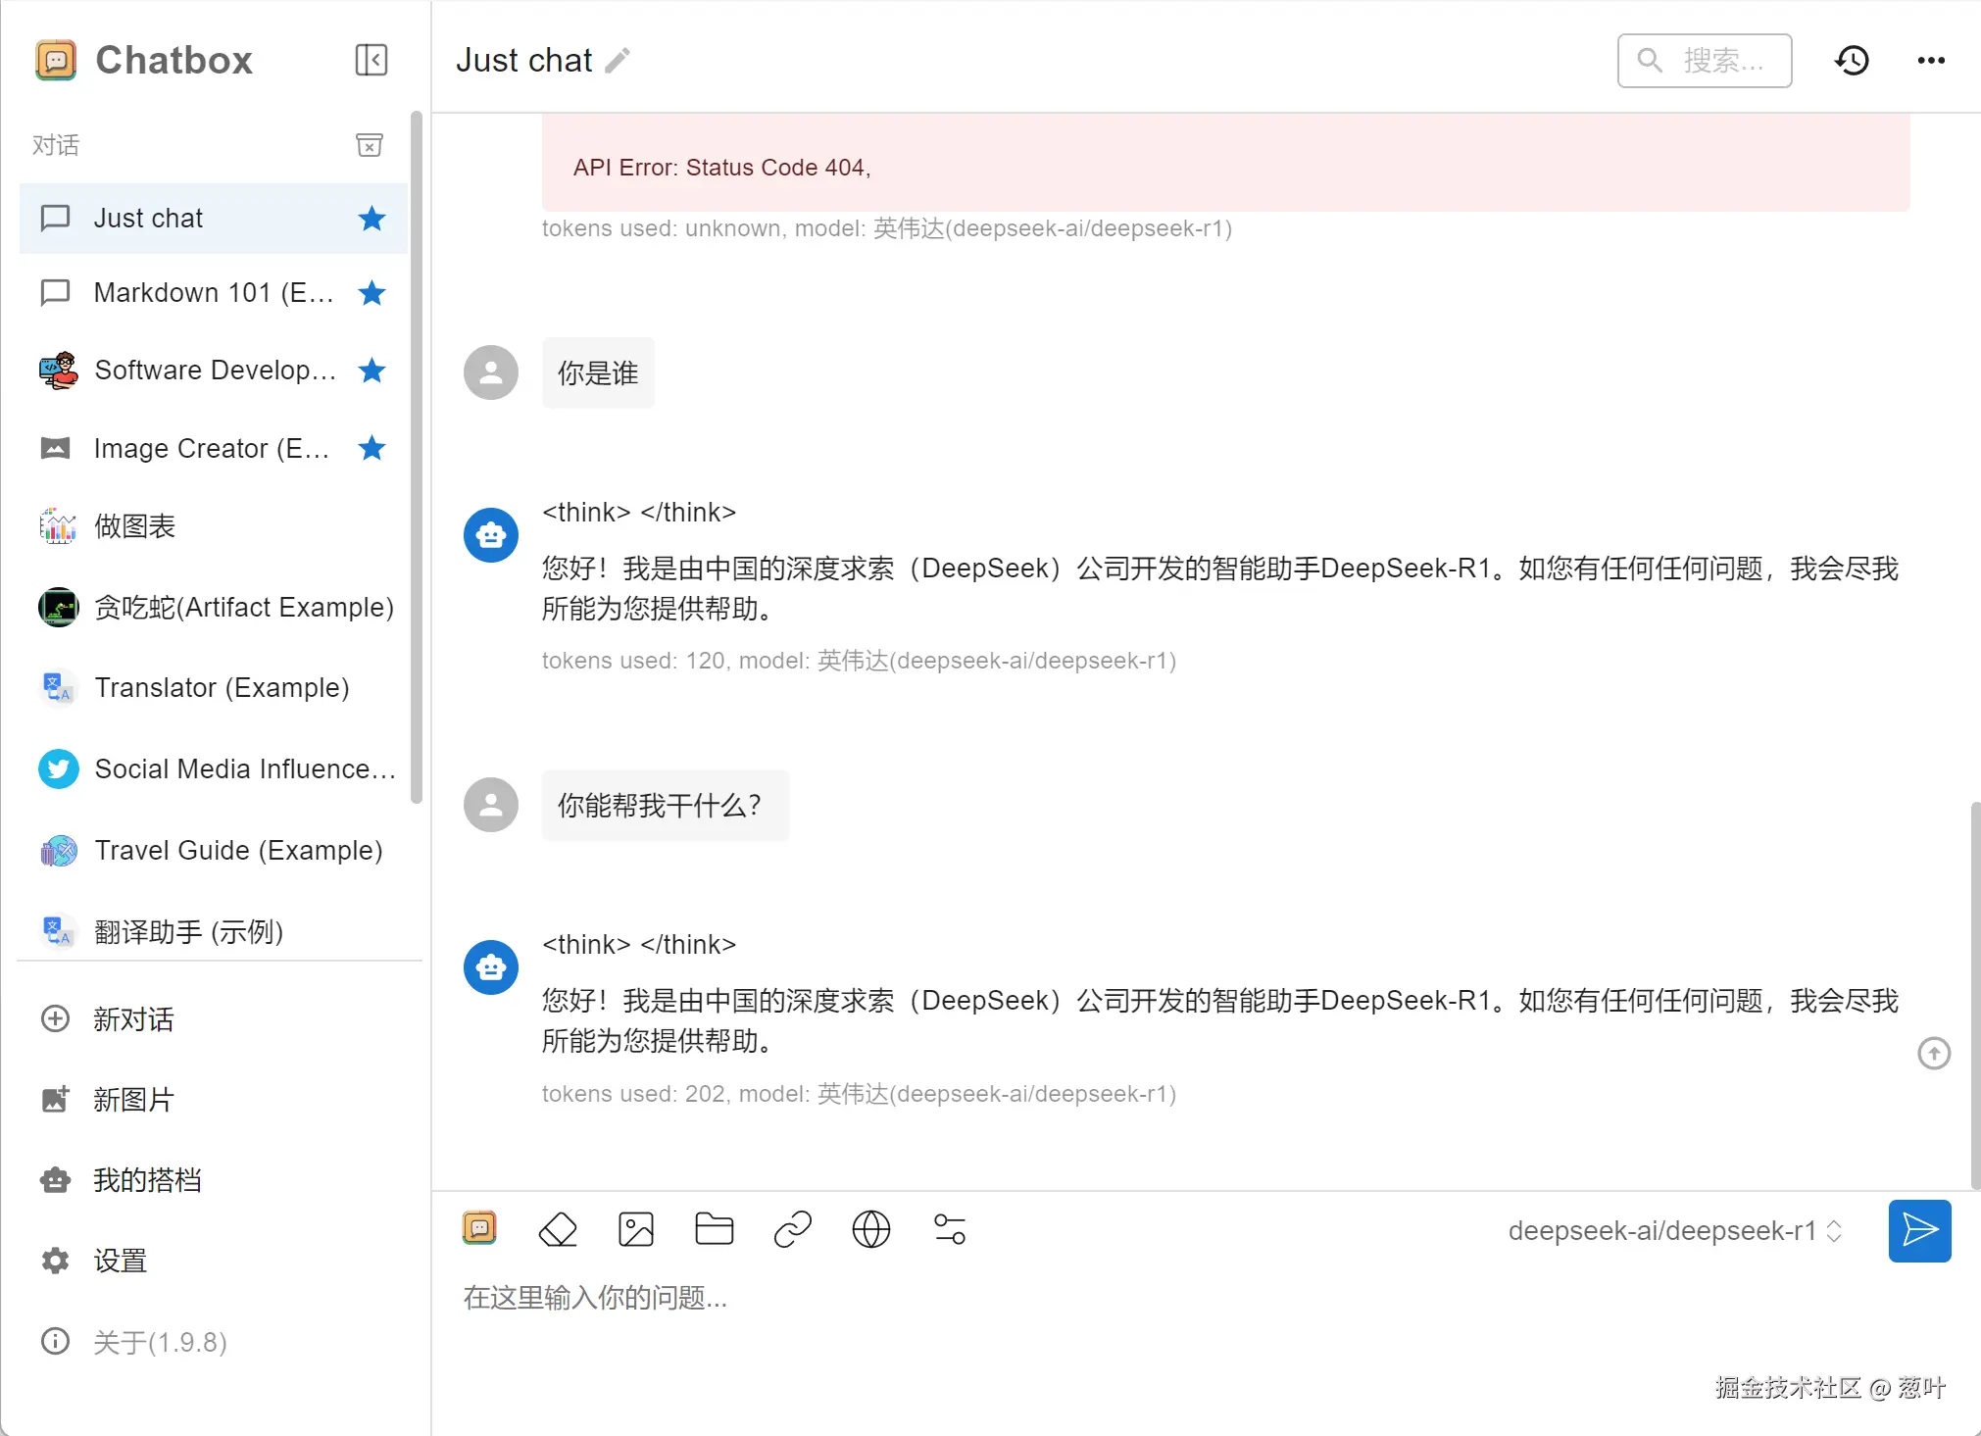Edit the Just chat title pencil
The image size is (1981, 1436).
click(x=618, y=61)
